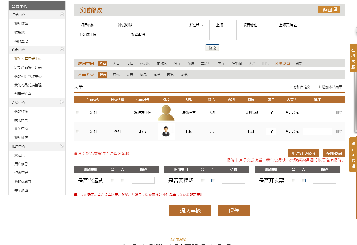Filter space by 大堂 tab

pyautogui.click(x=116, y=64)
